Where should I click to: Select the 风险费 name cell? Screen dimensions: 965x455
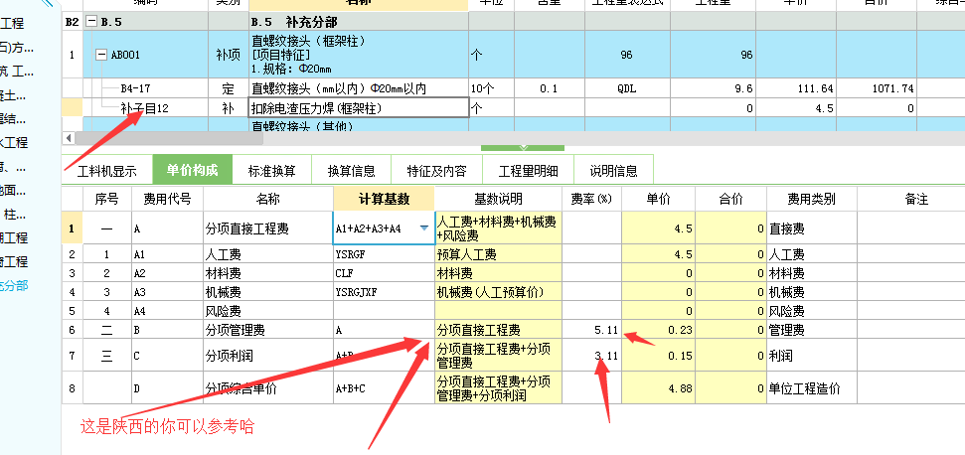tap(268, 311)
